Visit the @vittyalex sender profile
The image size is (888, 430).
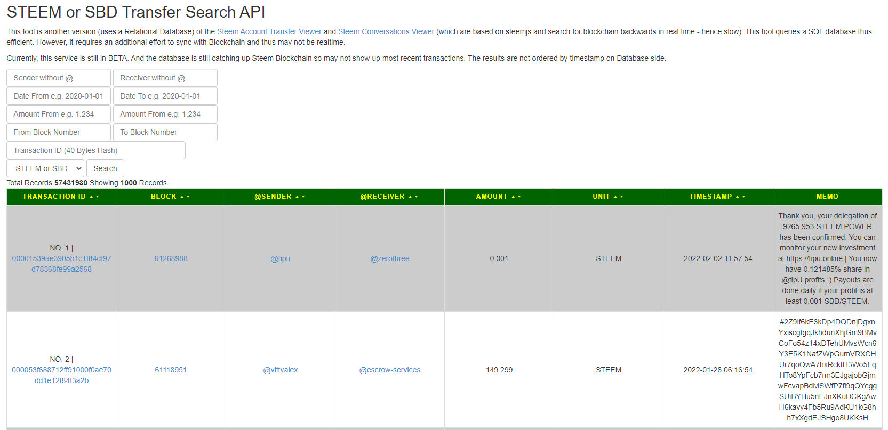(281, 370)
